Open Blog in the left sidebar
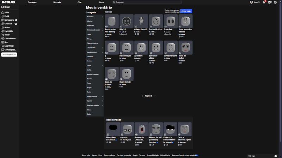Viewport: 282px width, 158px height. [x=5, y=42]
